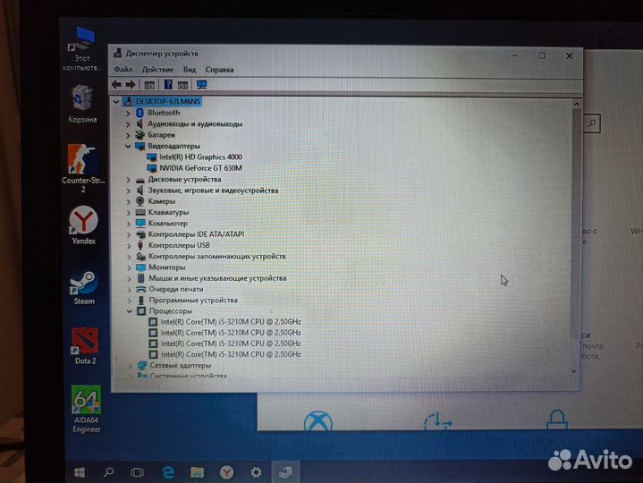Expand Сетевые адаптеры category
The image size is (643, 483).
[x=130, y=365]
